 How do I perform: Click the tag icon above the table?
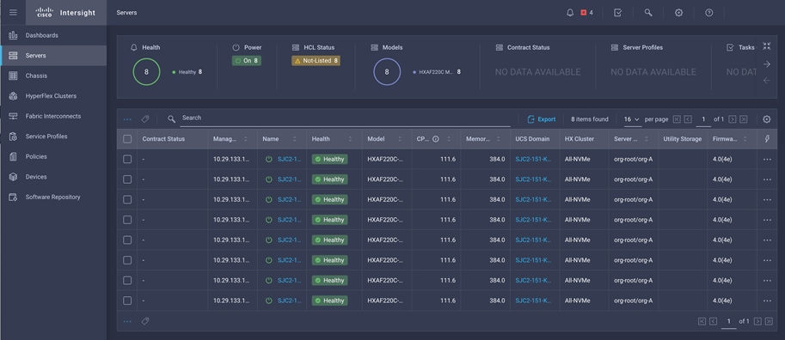coord(145,119)
